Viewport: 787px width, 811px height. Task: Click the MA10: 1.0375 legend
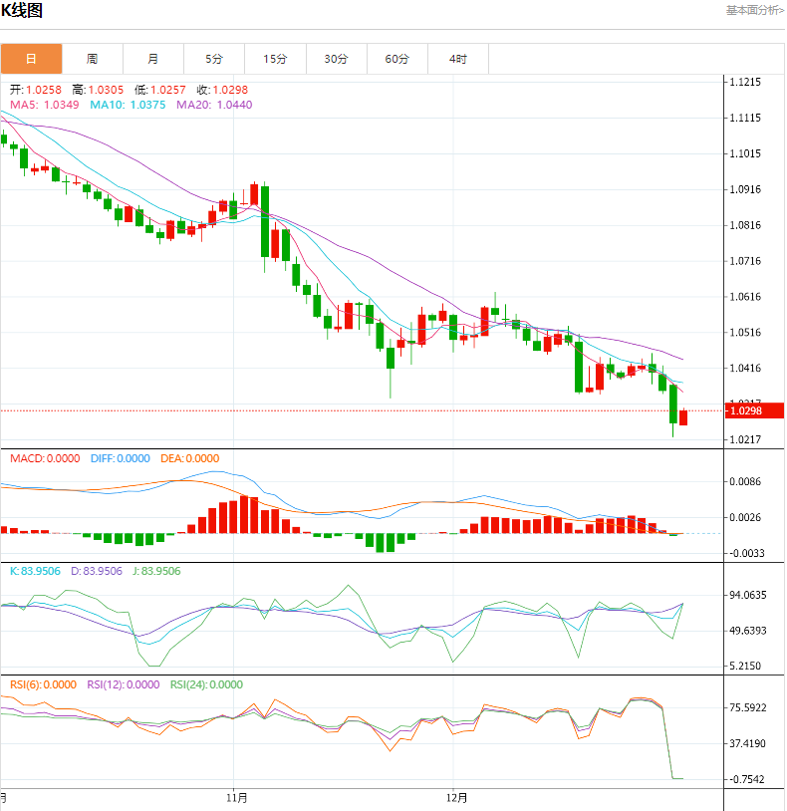coord(128,105)
